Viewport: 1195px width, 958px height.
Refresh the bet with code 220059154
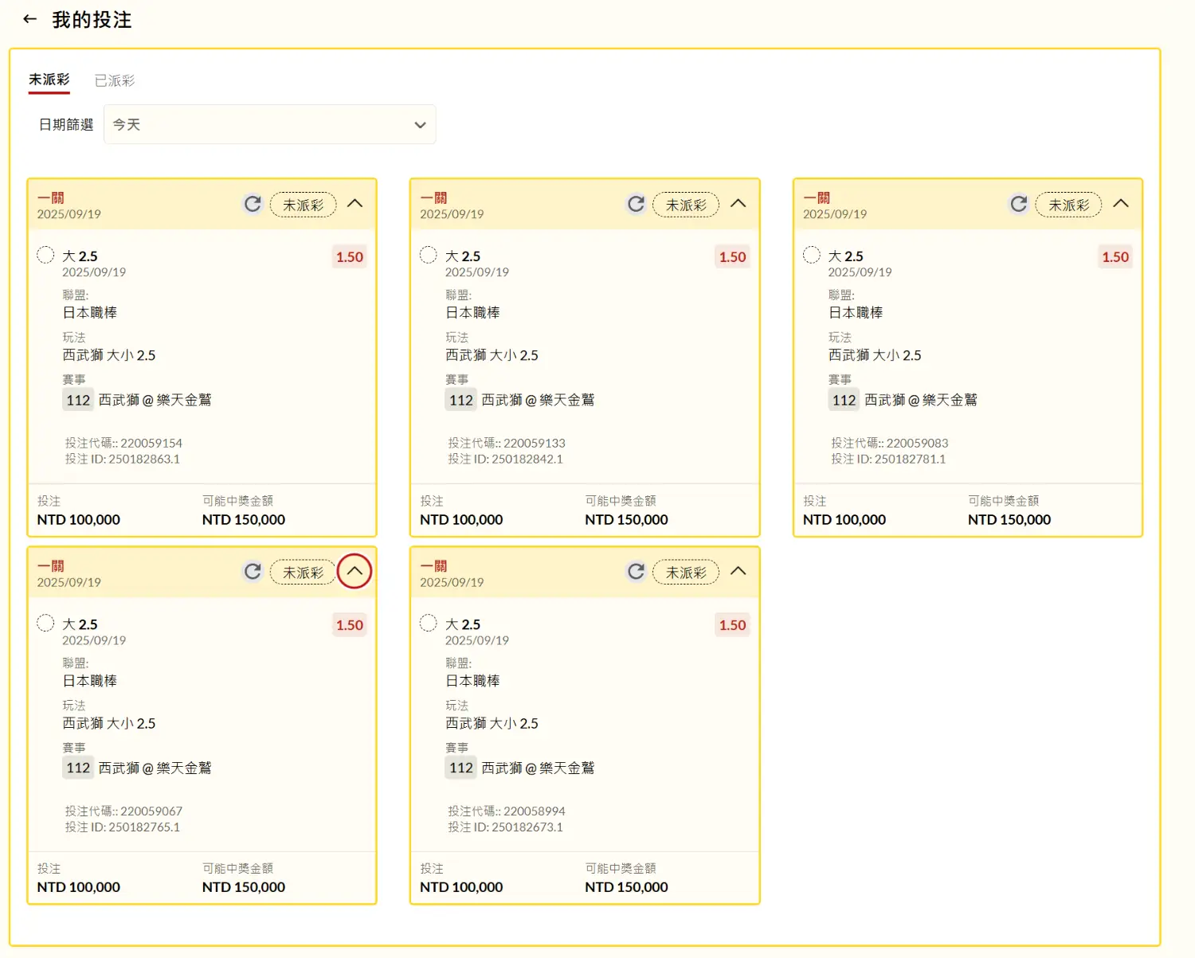pos(253,204)
